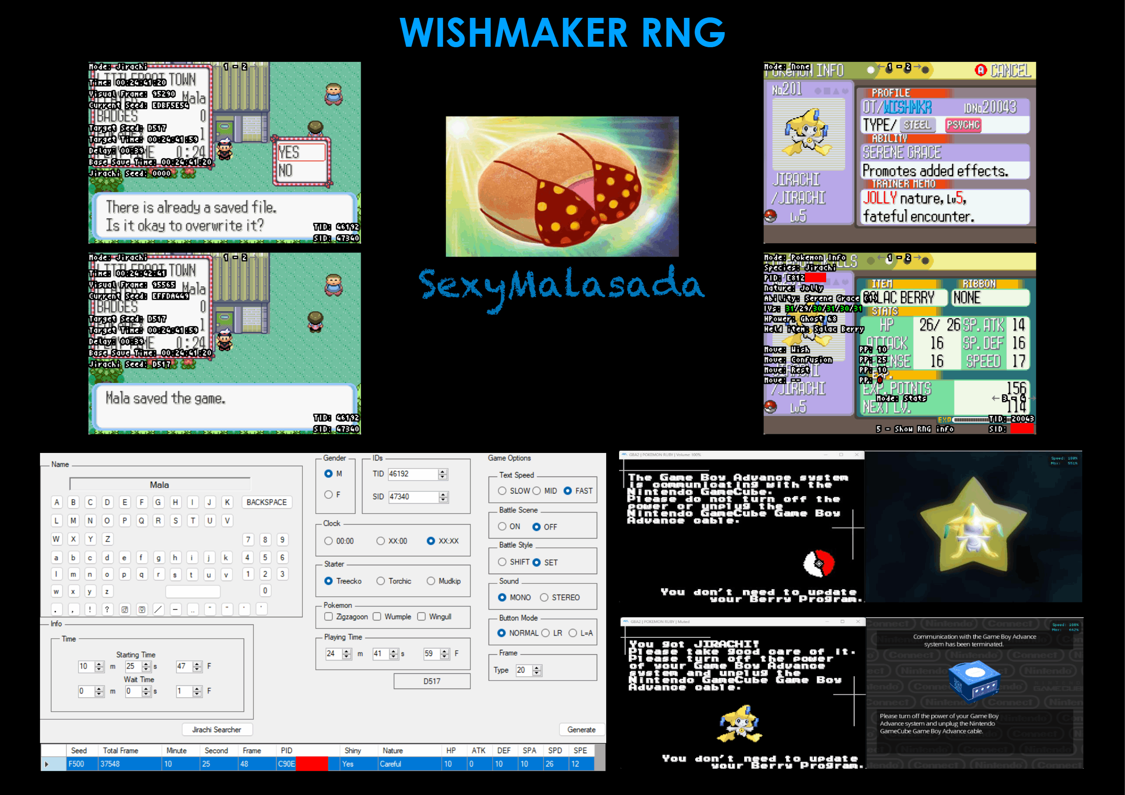1125x795 pixels.
Task: Click the red PID cell in results row
Action: click(311, 764)
